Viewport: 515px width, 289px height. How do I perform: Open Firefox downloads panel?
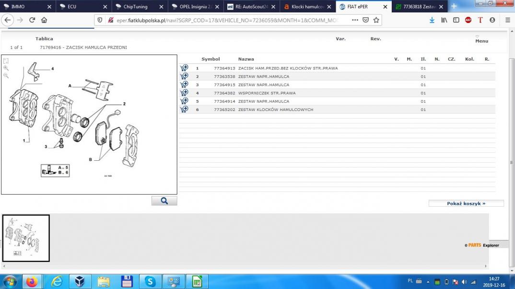(432, 20)
